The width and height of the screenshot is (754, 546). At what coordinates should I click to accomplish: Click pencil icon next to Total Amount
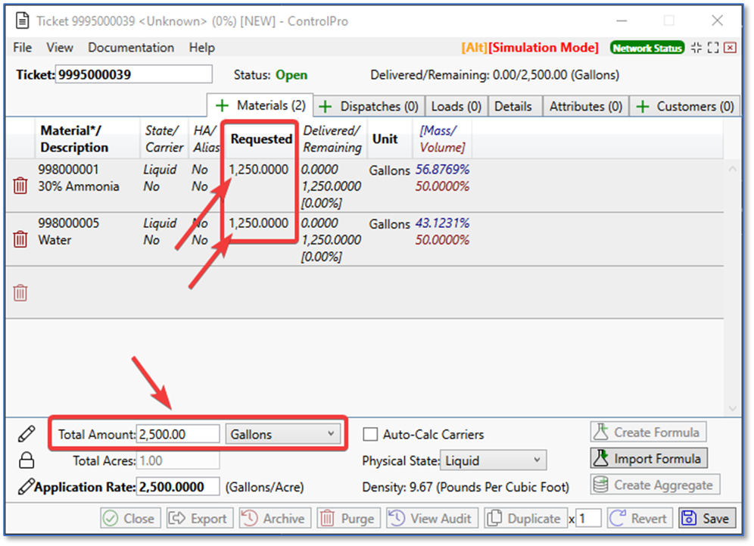click(x=26, y=434)
